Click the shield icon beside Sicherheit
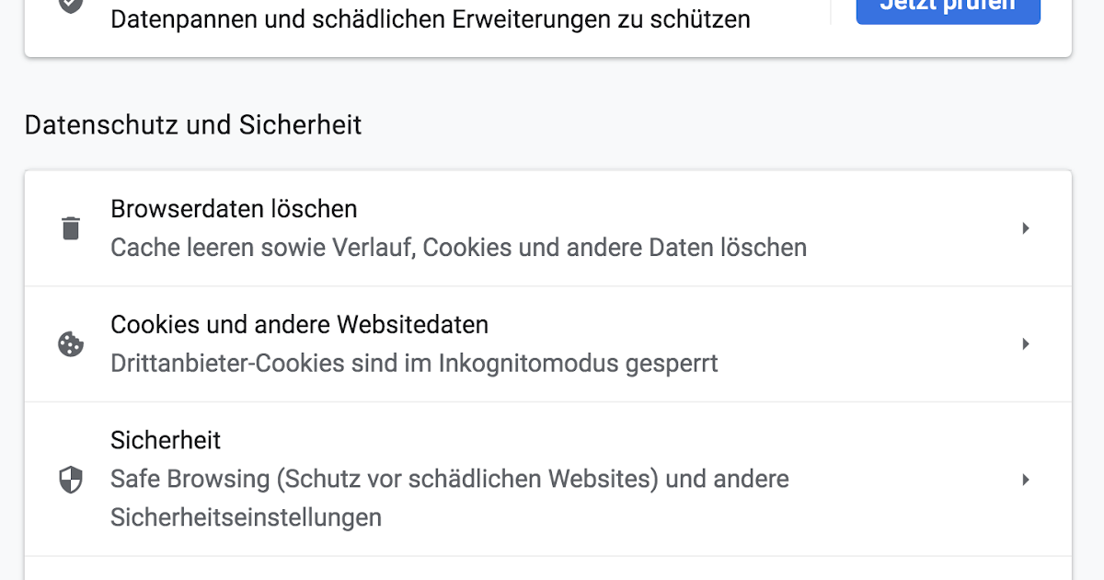 71,480
